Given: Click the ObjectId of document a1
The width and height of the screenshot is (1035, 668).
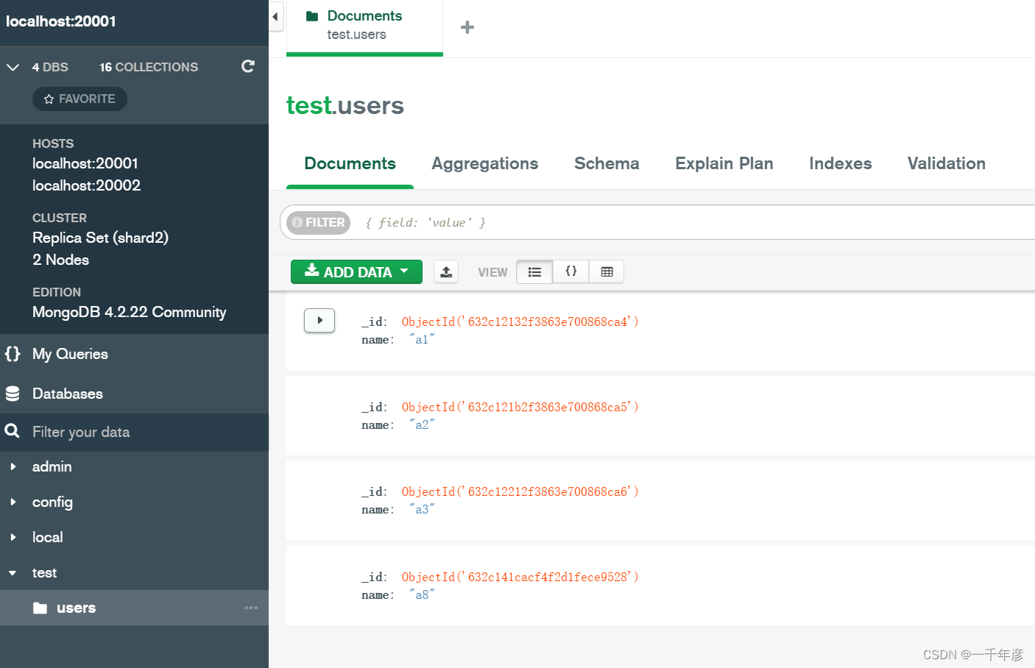Looking at the screenshot, I should coord(520,321).
